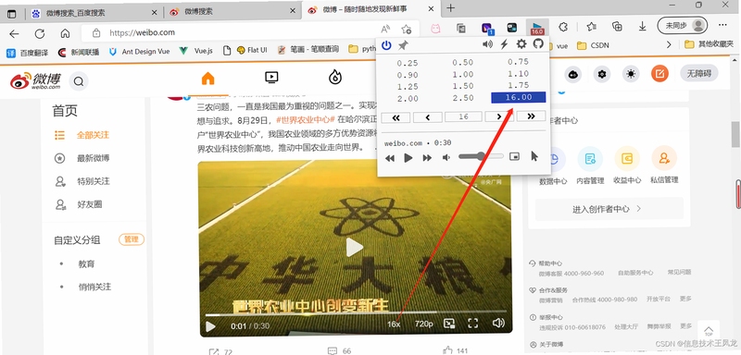Go to Weibo home tab
The image size is (741, 355).
(x=207, y=79)
